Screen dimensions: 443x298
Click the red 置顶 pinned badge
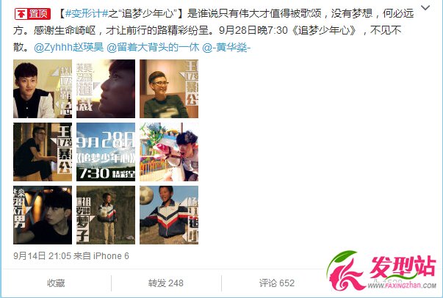click(32, 13)
